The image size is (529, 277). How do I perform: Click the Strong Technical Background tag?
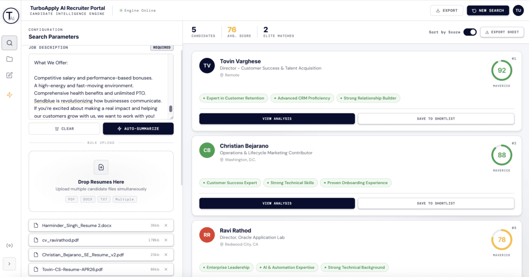[354, 267]
